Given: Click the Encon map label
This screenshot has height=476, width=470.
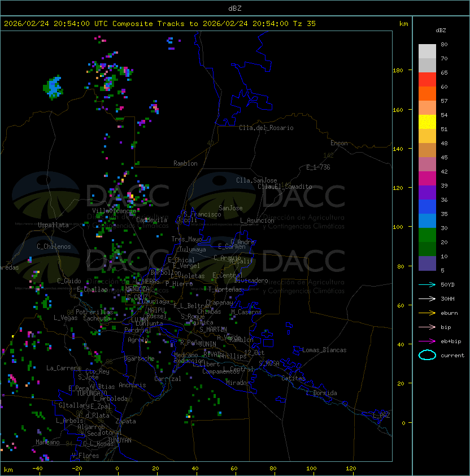Looking at the screenshot, I should coord(339,143).
